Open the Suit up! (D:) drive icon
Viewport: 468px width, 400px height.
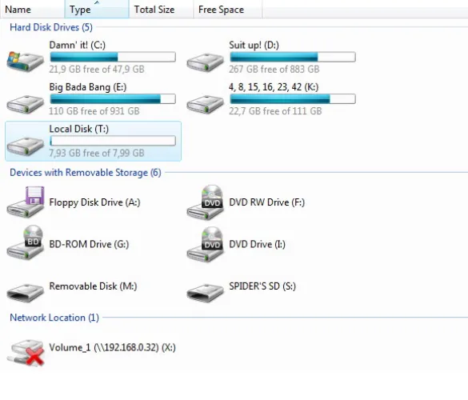[x=205, y=62]
